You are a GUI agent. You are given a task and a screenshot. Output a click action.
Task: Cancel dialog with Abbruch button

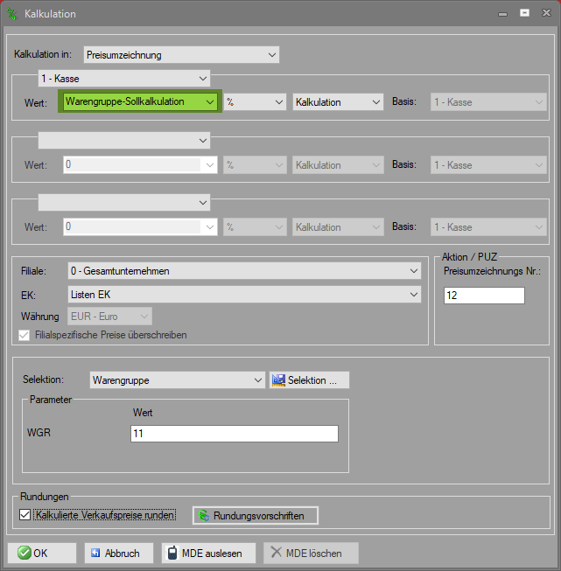pos(118,553)
